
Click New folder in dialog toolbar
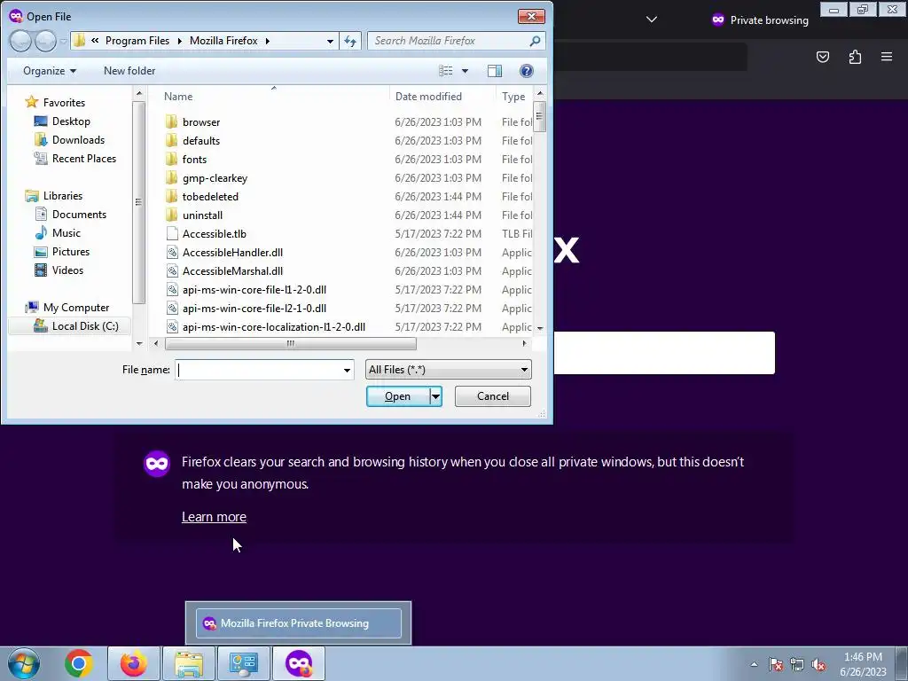pyautogui.click(x=129, y=71)
